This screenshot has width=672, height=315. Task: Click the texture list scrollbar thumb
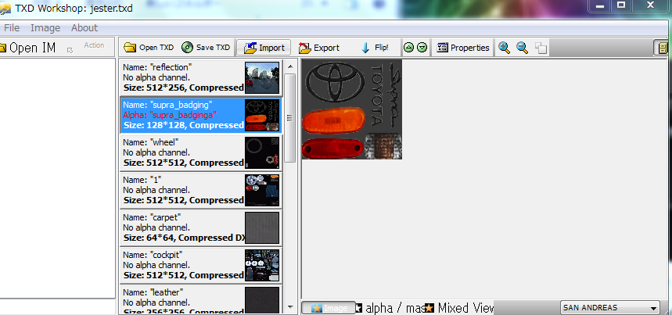tap(290, 118)
